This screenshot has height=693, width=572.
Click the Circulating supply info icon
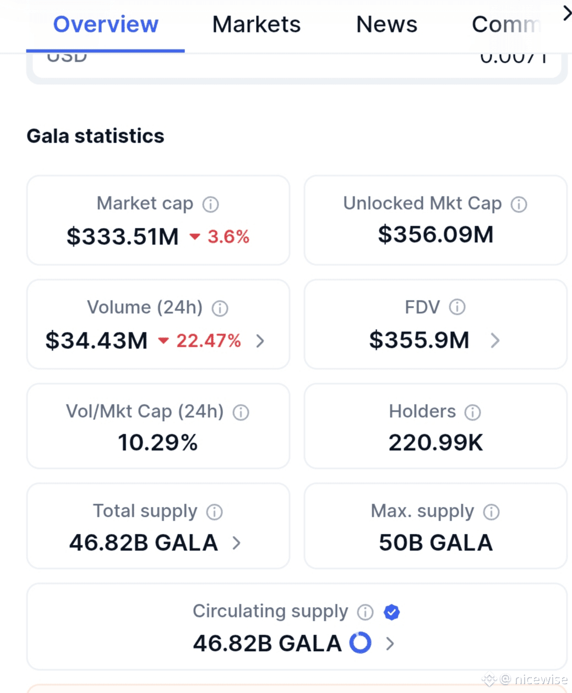tap(365, 612)
